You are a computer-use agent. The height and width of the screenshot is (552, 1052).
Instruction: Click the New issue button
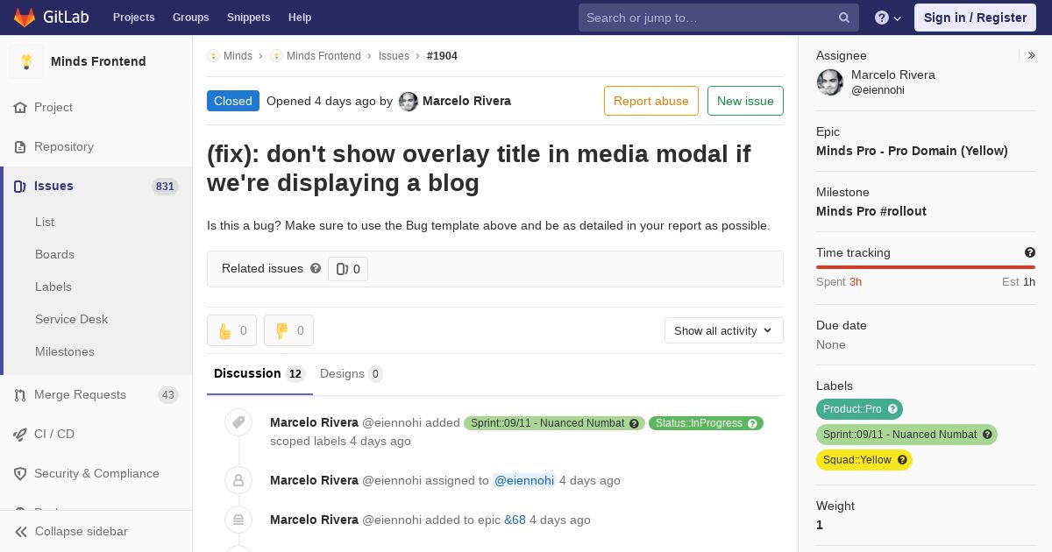pos(745,101)
